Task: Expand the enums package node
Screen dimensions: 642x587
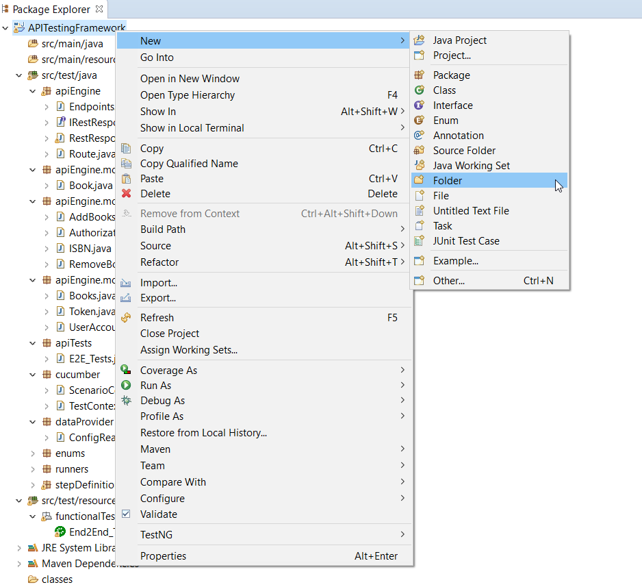Action: 32,453
